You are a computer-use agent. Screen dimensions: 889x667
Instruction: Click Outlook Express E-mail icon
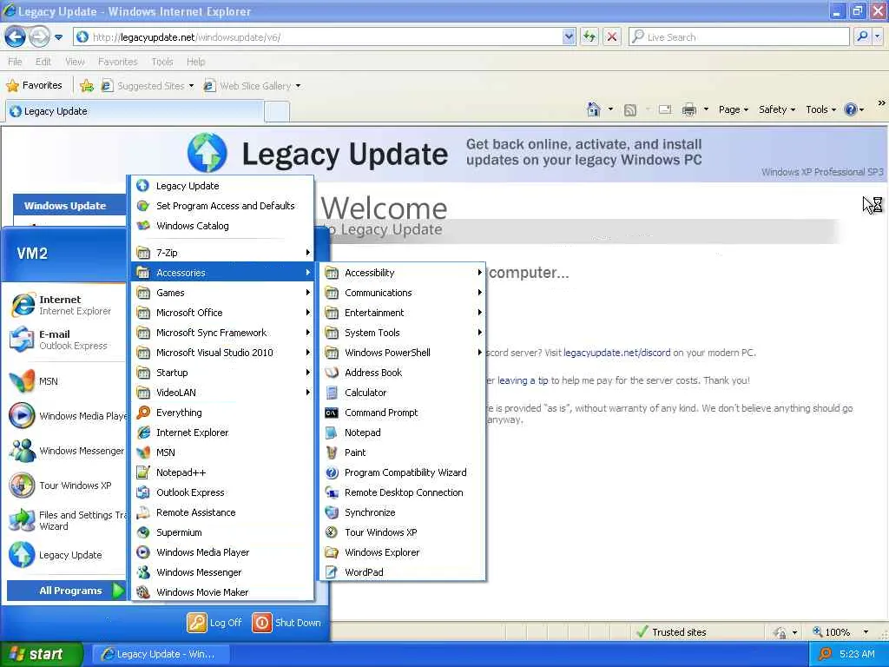pyautogui.click(x=23, y=340)
